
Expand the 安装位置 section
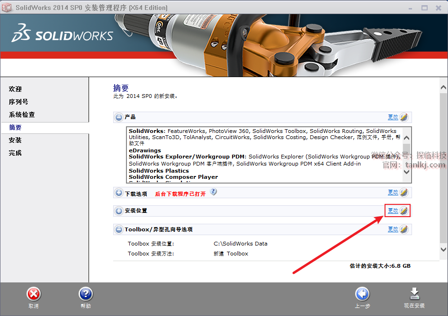(118, 211)
